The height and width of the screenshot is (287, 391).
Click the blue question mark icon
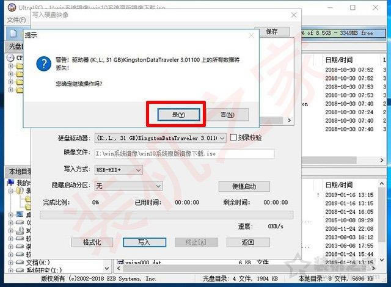44,64
